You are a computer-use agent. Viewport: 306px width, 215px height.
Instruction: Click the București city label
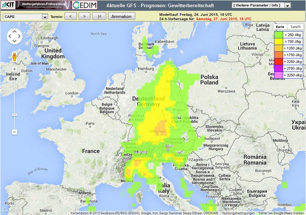[x=263, y=170]
